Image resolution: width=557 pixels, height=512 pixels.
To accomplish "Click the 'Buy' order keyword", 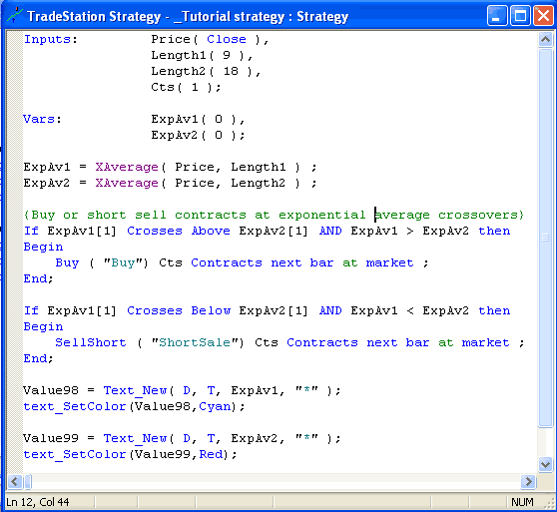I will pyautogui.click(x=67, y=262).
